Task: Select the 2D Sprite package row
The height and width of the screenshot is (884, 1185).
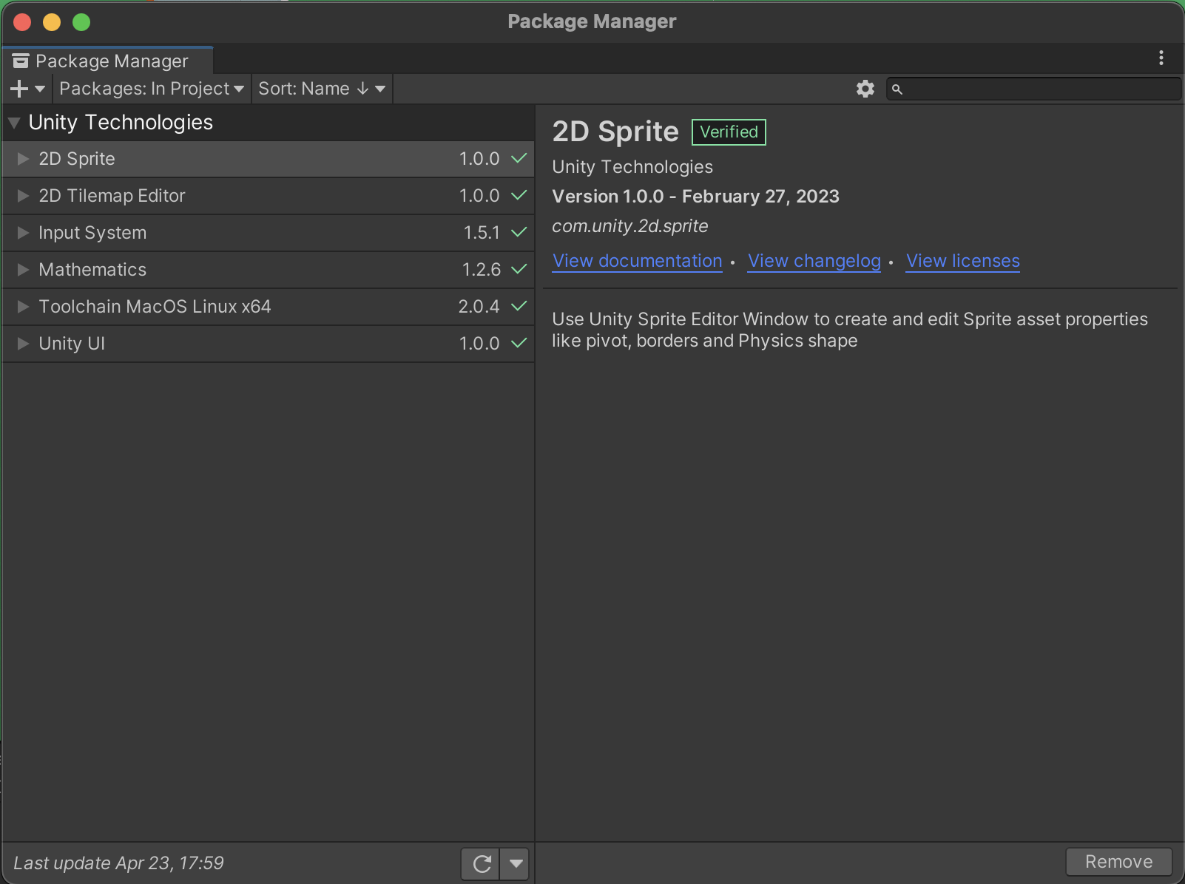Action: point(268,159)
